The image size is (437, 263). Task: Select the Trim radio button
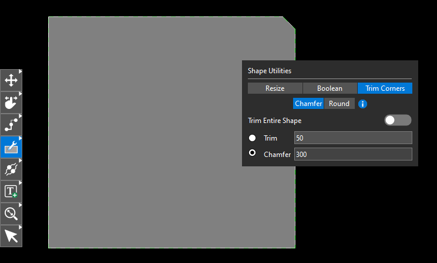coord(252,138)
